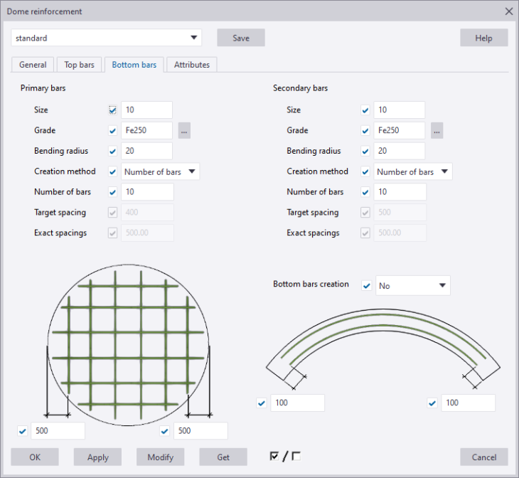Expand Primary bars Creation method dropdown
519x478 pixels.
[161, 171]
